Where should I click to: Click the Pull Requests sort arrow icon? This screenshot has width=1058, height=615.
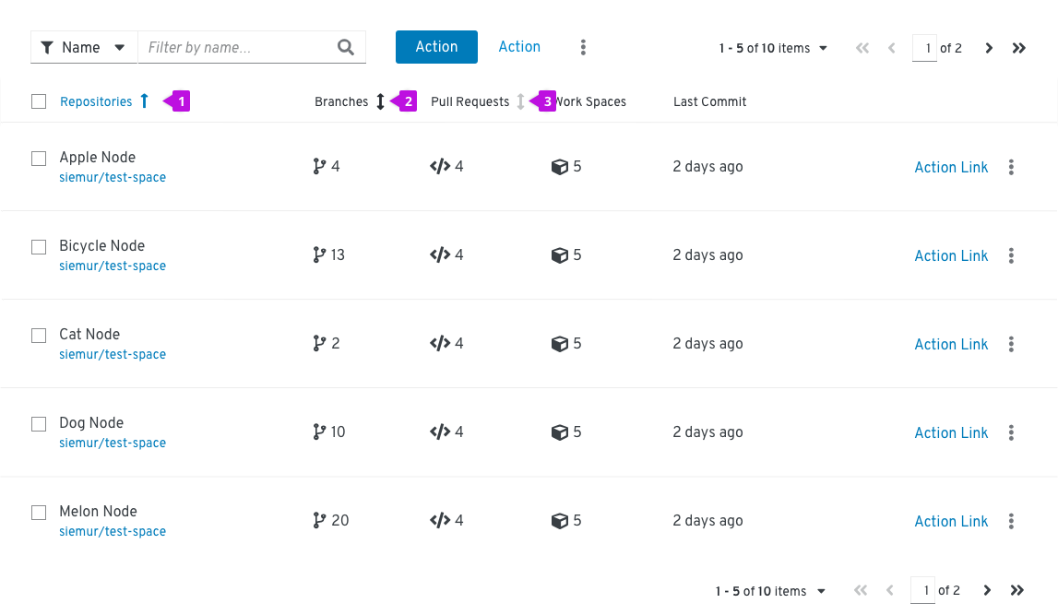tap(520, 101)
